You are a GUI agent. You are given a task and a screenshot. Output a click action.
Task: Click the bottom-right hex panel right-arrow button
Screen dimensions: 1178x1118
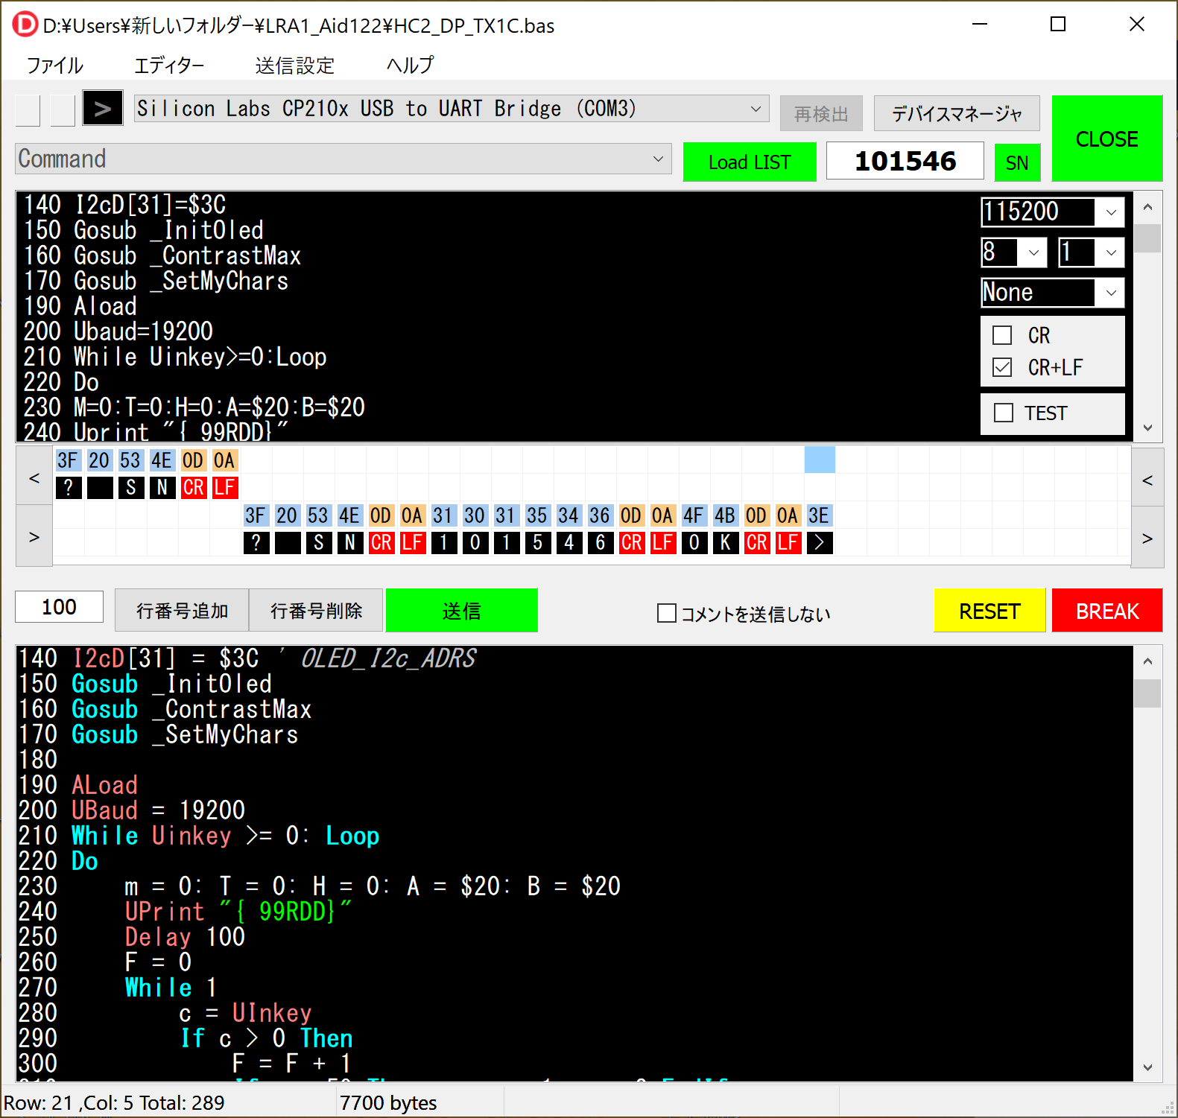pyautogui.click(x=1147, y=538)
